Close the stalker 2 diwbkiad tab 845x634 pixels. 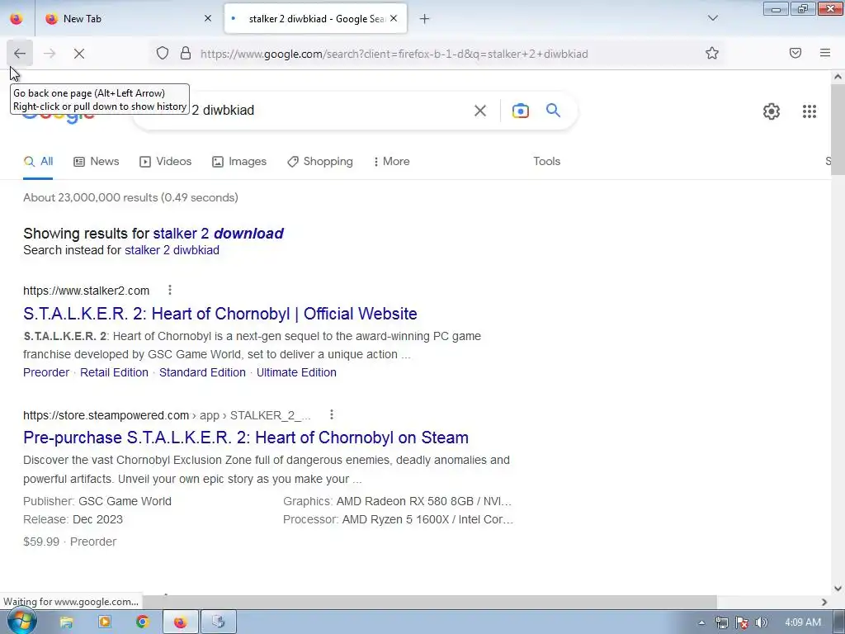click(x=394, y=18)
